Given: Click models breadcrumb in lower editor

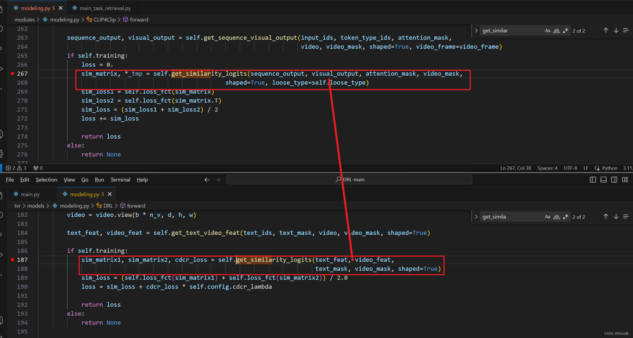Looking at the screenshot, I should click(x=36, y=206).
